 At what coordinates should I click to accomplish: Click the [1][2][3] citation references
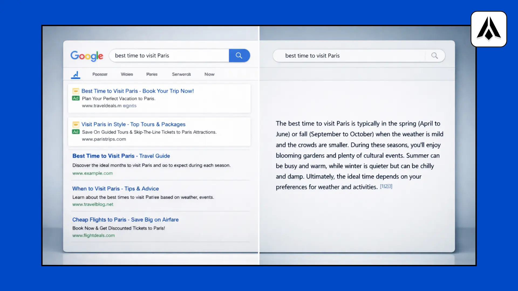coord(386,186)
